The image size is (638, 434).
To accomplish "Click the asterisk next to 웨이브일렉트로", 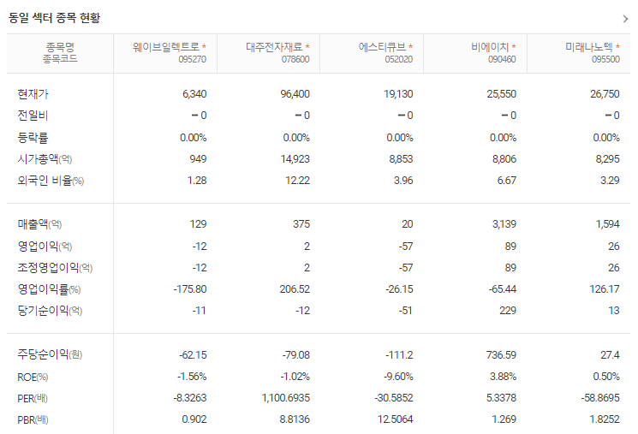I will coord(204,47).
